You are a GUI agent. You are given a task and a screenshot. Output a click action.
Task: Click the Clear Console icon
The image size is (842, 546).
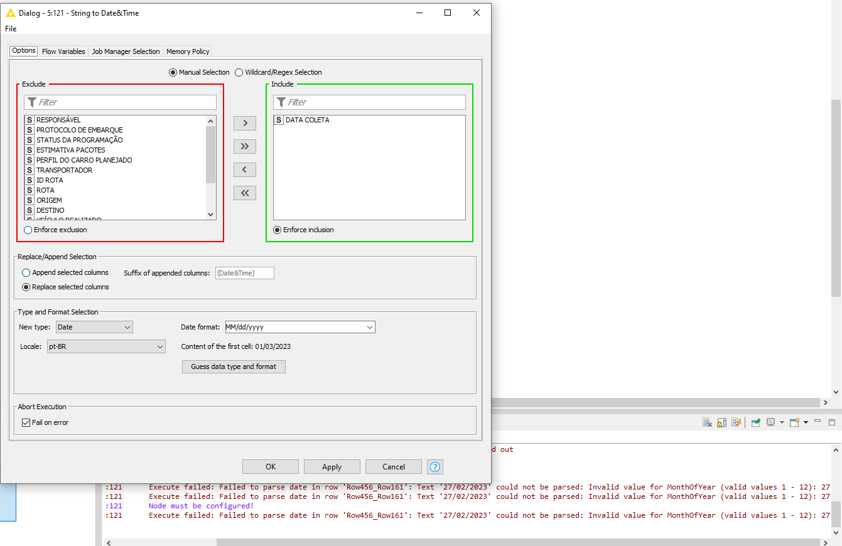tap(707, 422)
